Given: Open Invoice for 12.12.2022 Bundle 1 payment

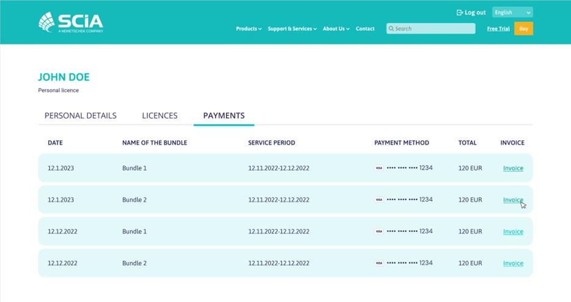Looking at the screenshot, I should coord(513,231).
